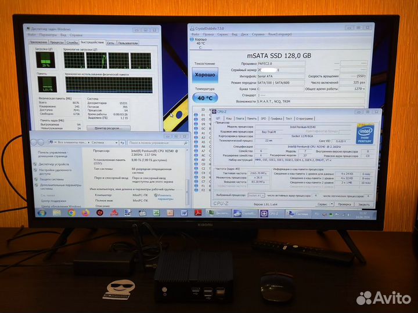This screenshot has height=313, width=418.
Task: Switch to Приложения tab in Task Manager
Action: (x=38, y=42)
